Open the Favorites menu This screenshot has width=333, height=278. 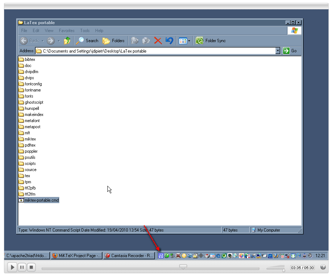[67, 31]
